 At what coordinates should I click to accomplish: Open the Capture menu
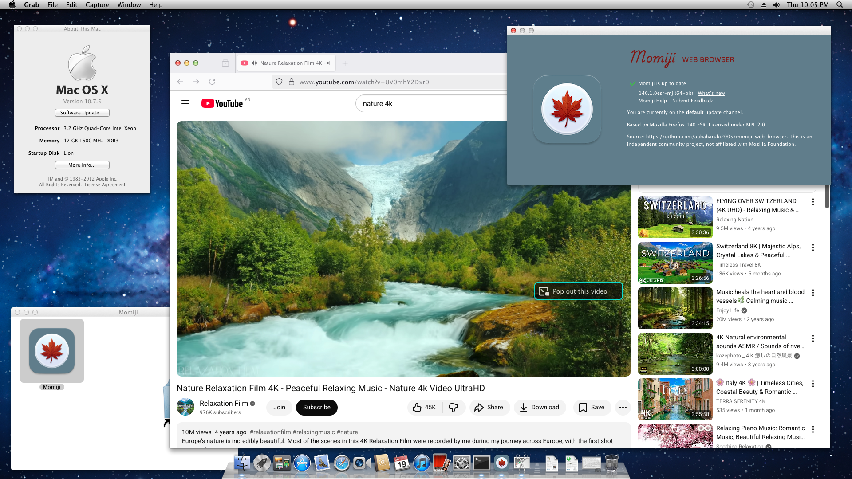pos(97,5)
